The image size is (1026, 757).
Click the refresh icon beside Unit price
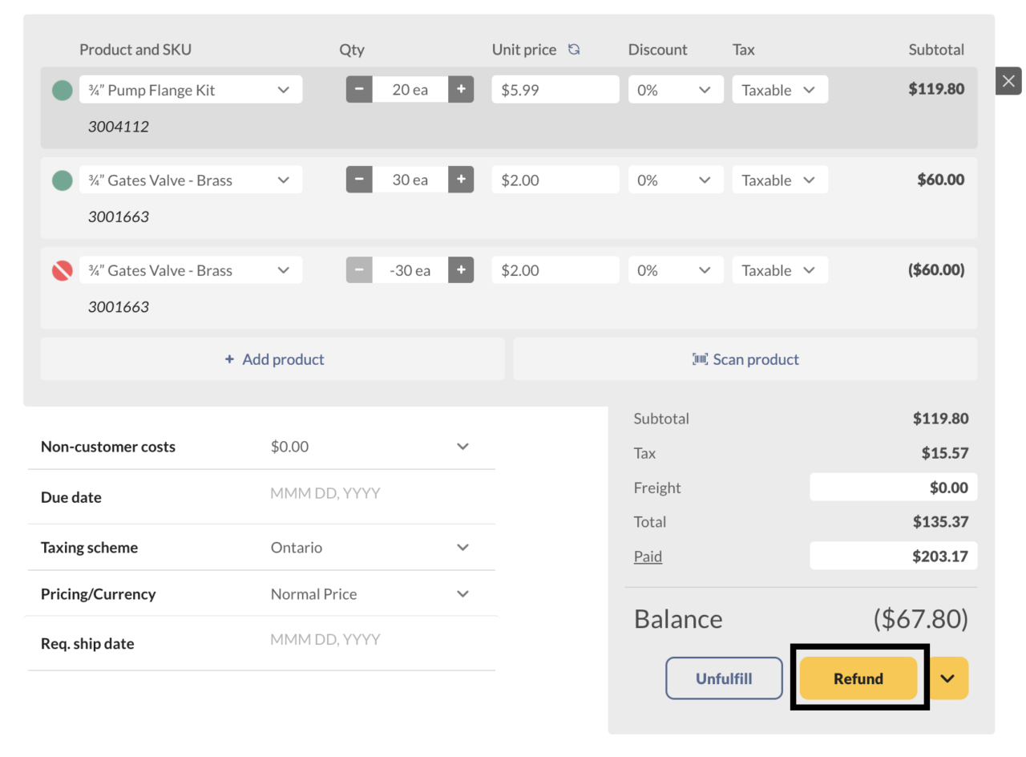click(x=574, y=49)
